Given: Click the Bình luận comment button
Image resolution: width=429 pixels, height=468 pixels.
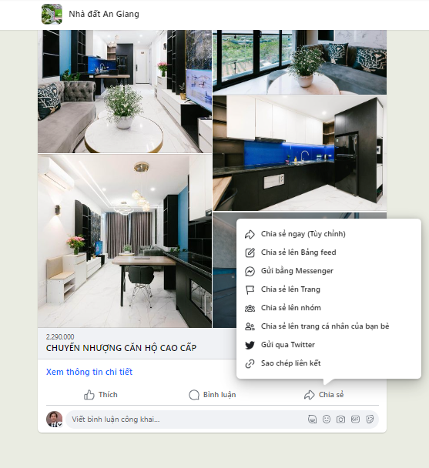Looking at the screenshot, I should (x=212, y=395).
